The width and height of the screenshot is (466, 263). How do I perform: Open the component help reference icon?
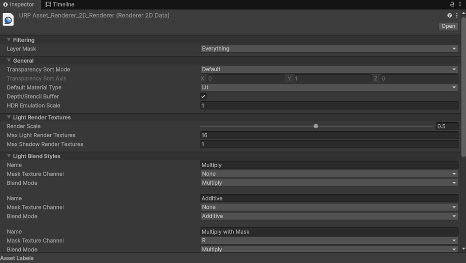point(449,16)
